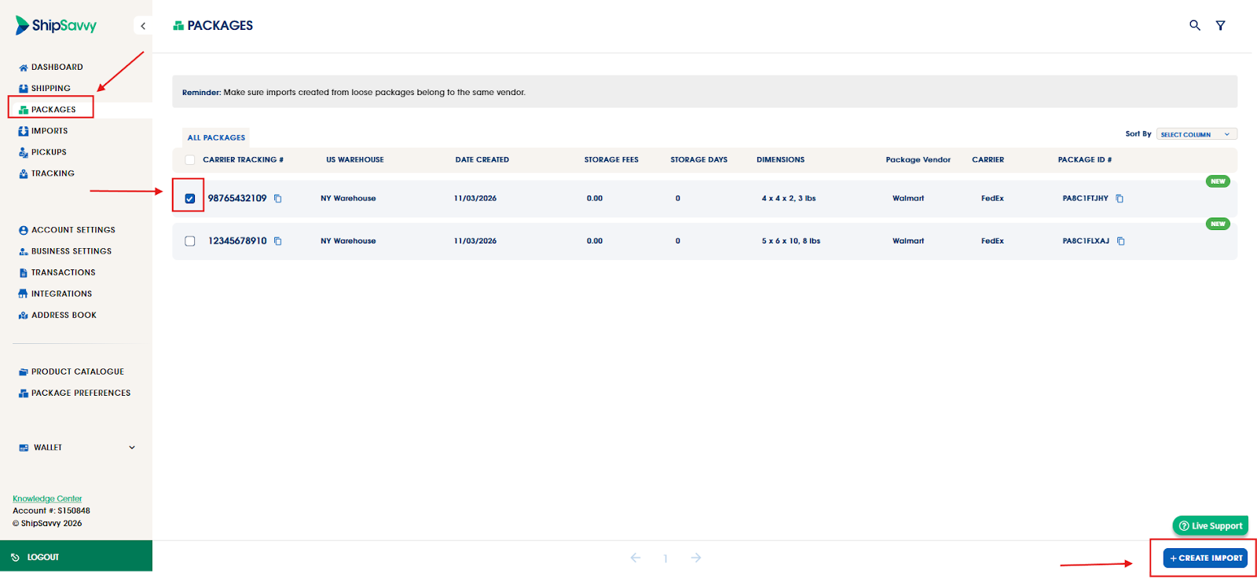The width and height of the screenshot is (1257, 578).
Task: Click tracking number 98765432109
Action: pyautogui.click(x=237, y=198)
